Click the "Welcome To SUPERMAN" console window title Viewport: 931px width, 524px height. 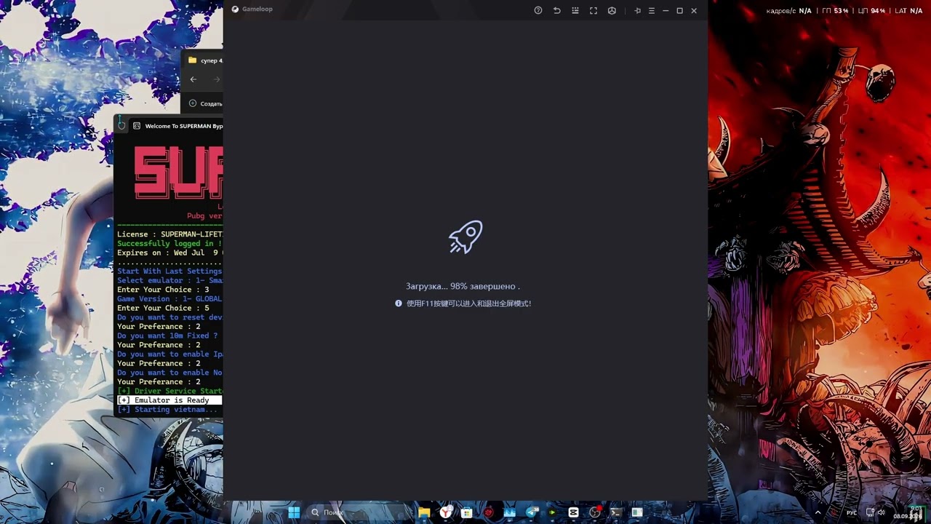tap(184, 126)
